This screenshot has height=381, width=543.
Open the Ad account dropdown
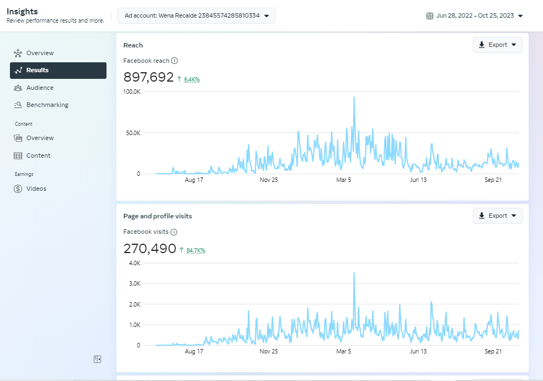pos(196,15)
